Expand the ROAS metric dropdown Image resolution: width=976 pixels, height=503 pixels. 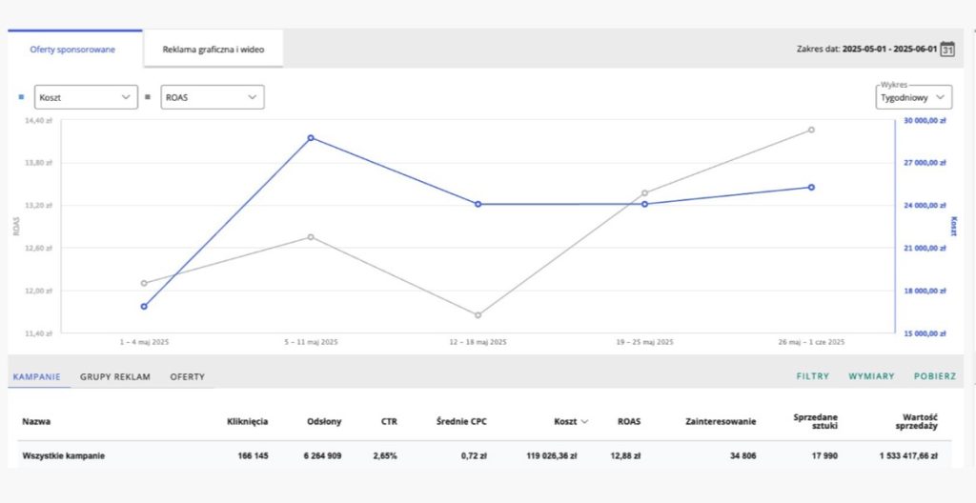tap(211, 97)
